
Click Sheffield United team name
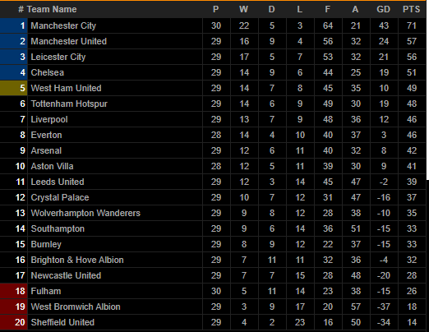tap(62, 322)
